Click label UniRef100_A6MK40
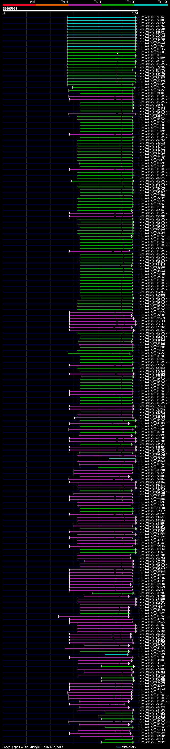The width and height of the screenshot is (170, 749). [x=152, y=359]
